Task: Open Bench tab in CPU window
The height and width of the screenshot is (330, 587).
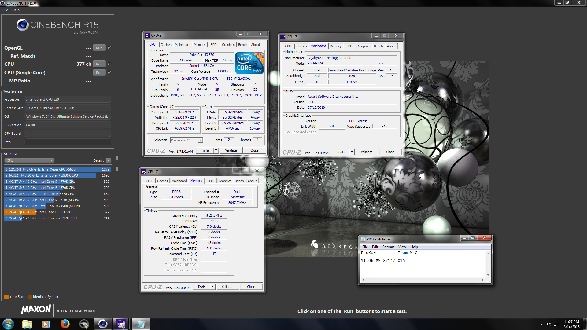Action: coord(242,45)
